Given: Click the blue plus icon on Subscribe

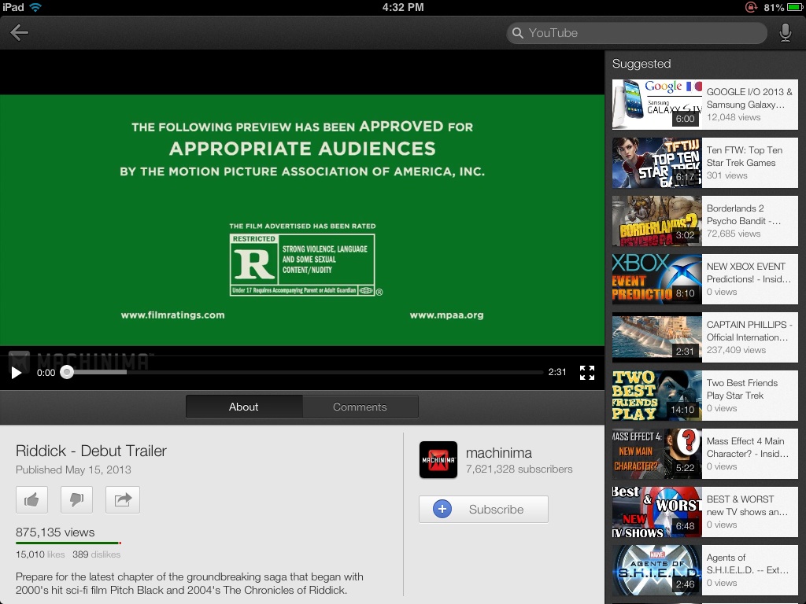Looking at the screenshot, I should click(x=442, y=509).
